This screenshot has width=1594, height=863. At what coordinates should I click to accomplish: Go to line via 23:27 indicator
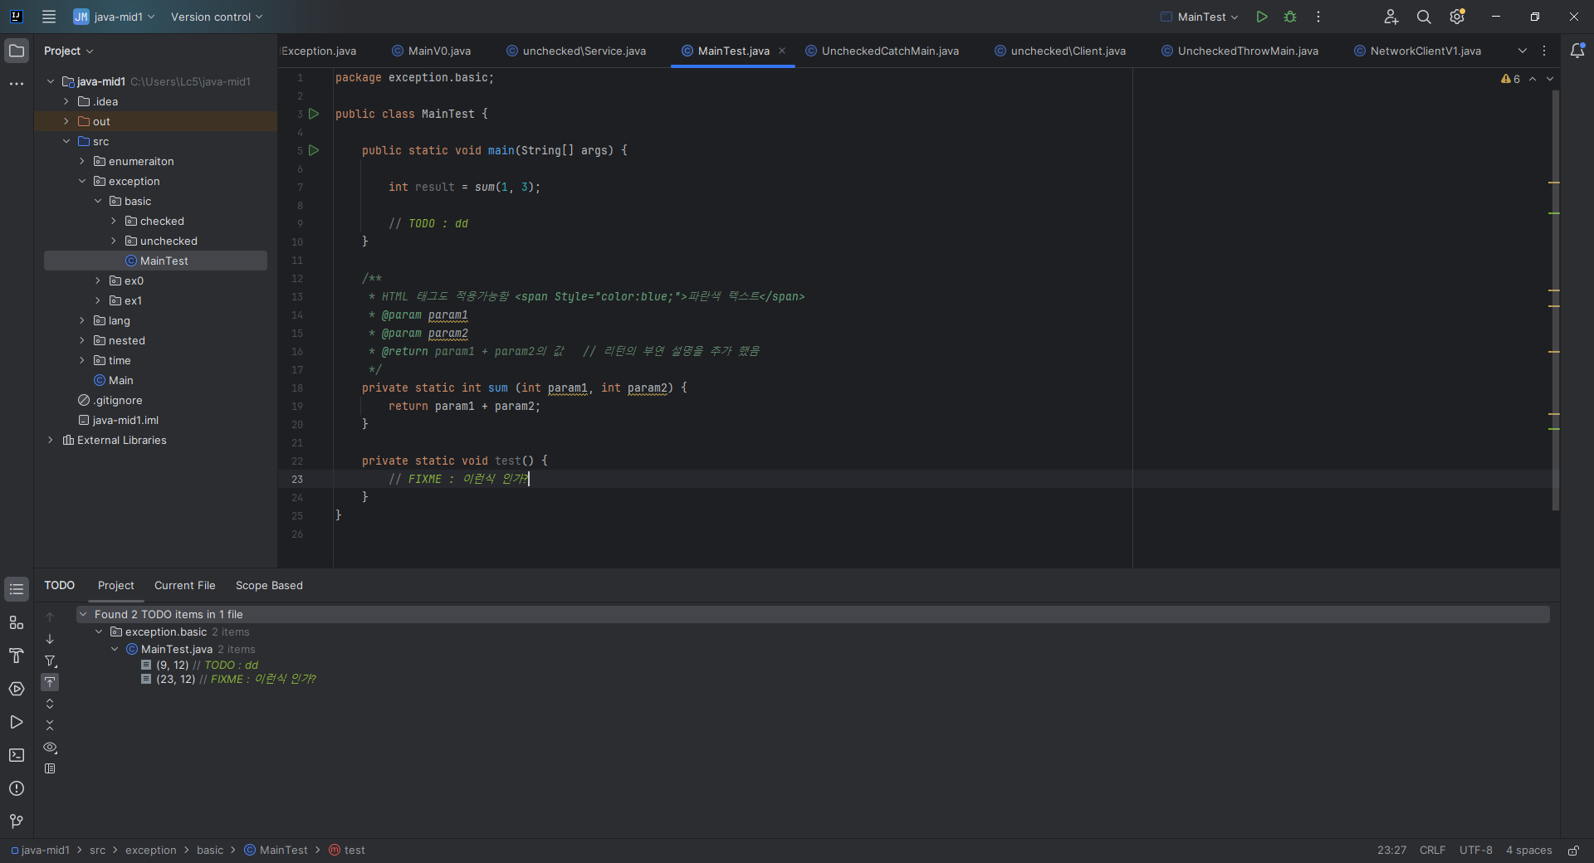coord(1391,851)
